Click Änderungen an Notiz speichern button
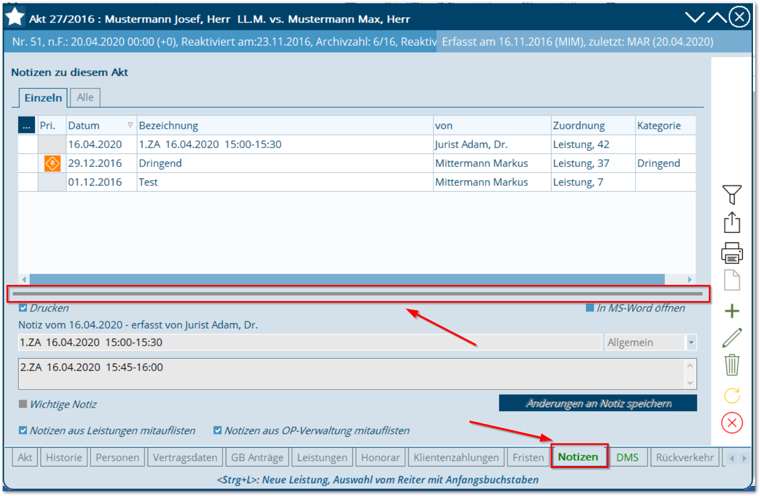Viewport: 760px width, 496px height. [x=598, y=403]
